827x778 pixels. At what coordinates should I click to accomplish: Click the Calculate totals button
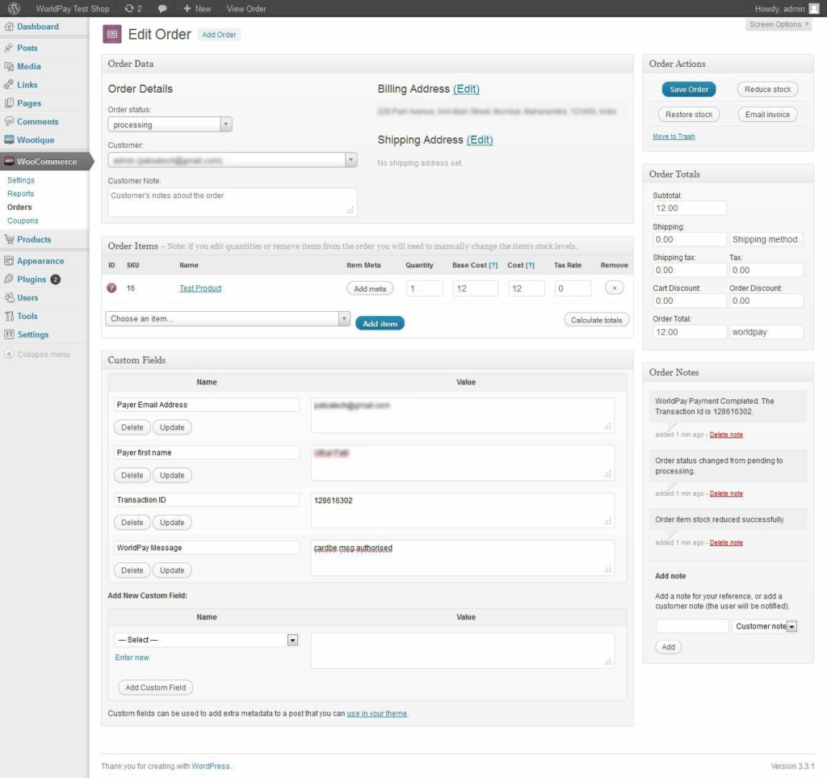tap(597, 320)
